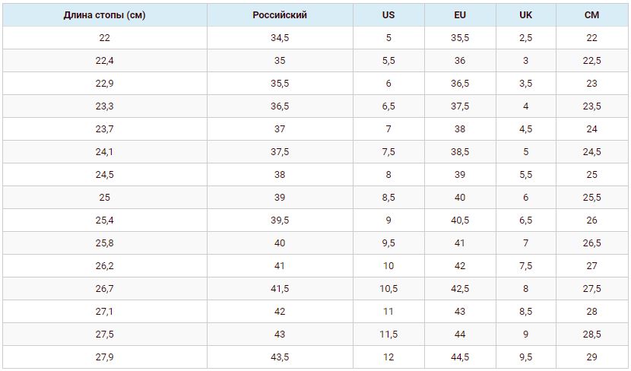
Task: Select US size cell 7,5
Action: pyautogui.click(x=388, y=152)
